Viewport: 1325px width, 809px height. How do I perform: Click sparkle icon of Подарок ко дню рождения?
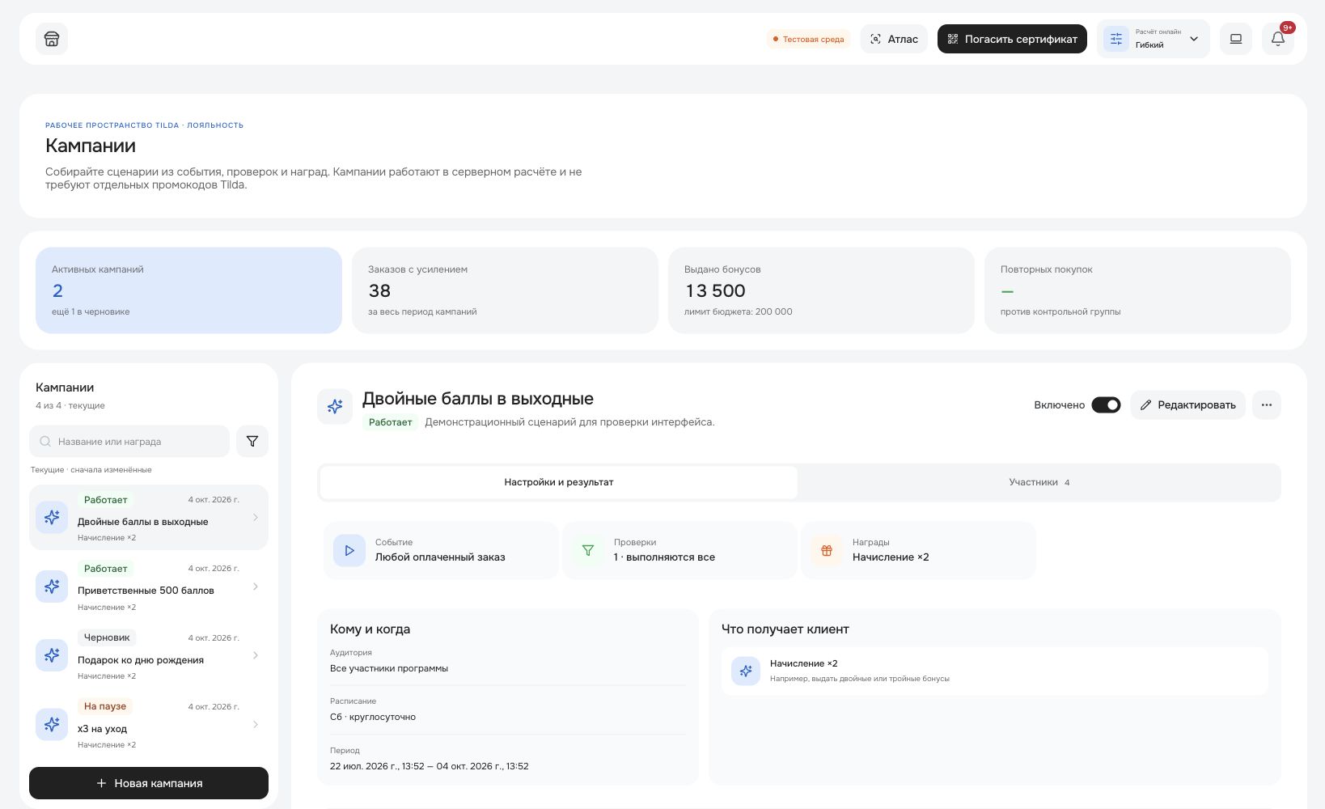(52, 655)
